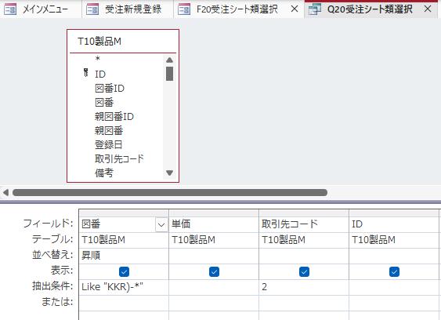Viewport: 441px width, 320px height.
Task: Uncheck the 表示 checkbox for 単価 column
Action: (x=214, y=272)
